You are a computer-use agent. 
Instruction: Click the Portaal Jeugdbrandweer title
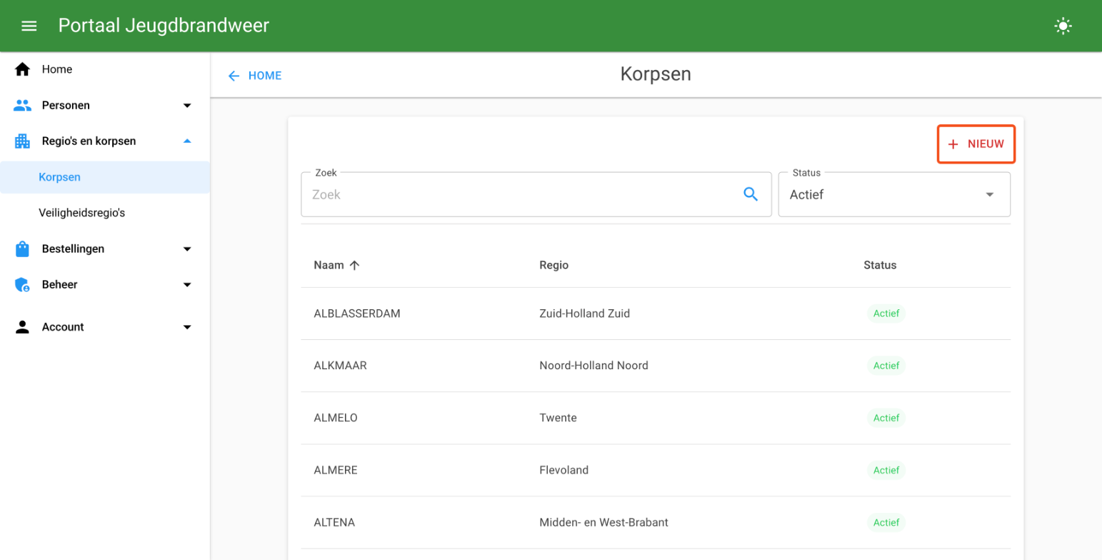tap(164, 26)
